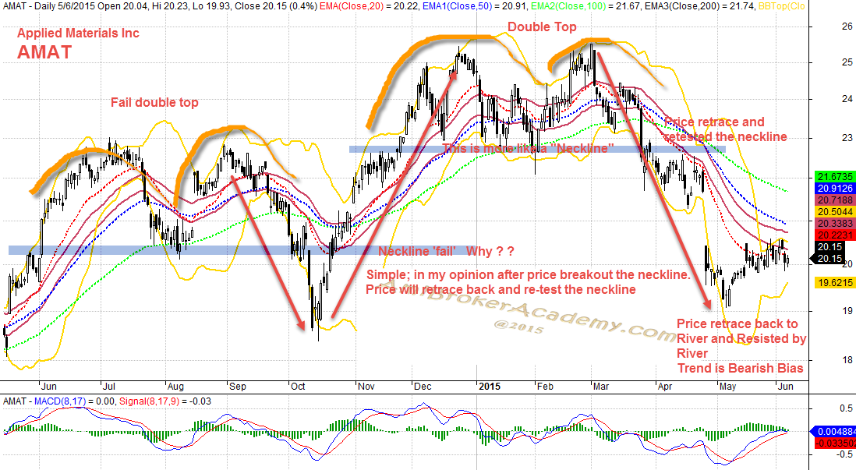Click the 18 tick on price axis
The width and height of the screenshot is (856, 470).
(x=847, y=360)
